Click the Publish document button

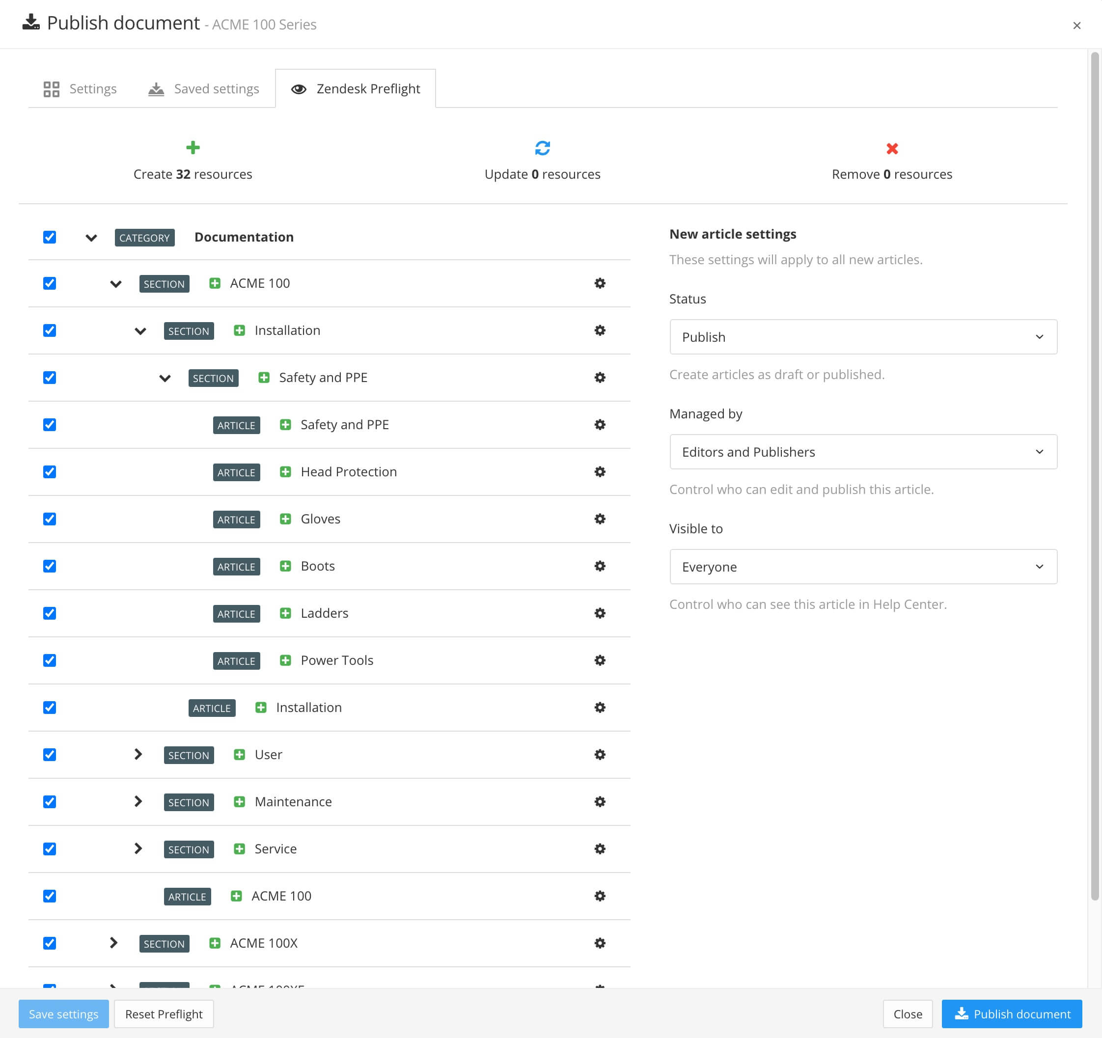tap(1011, 1013)
